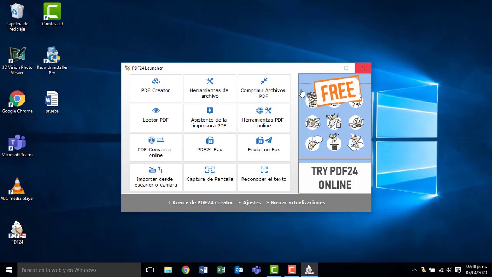Open the Lector PDF tile
This screenshot has width=492, height=277.
(156, 118)
